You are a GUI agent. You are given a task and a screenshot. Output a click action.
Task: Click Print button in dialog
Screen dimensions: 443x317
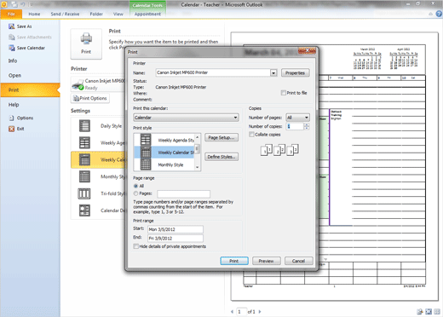tap(234, 261)
